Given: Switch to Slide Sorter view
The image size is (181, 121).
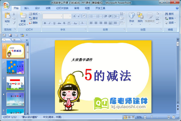Looking at the screenshot, I should pyautogui.click(x=129, y=117).
